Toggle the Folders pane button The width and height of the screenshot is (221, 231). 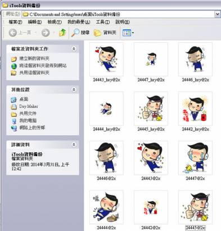105,33
